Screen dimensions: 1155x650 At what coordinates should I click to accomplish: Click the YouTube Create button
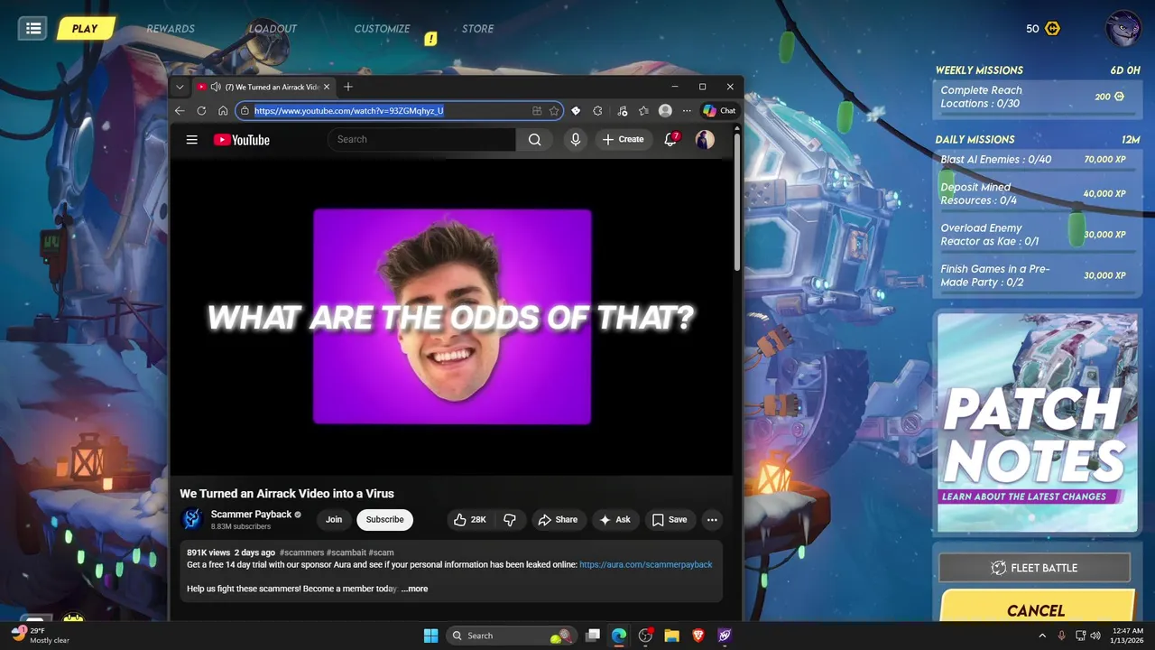pos(624,139)
